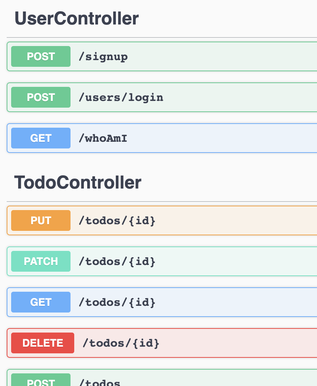Image resolution: width=317 pixels, height=386 pixels.
Task: Click the red DELETE method badge
Action: 43,343
